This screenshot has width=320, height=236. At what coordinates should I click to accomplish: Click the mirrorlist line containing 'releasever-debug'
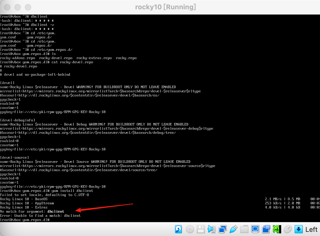[107, 128]
